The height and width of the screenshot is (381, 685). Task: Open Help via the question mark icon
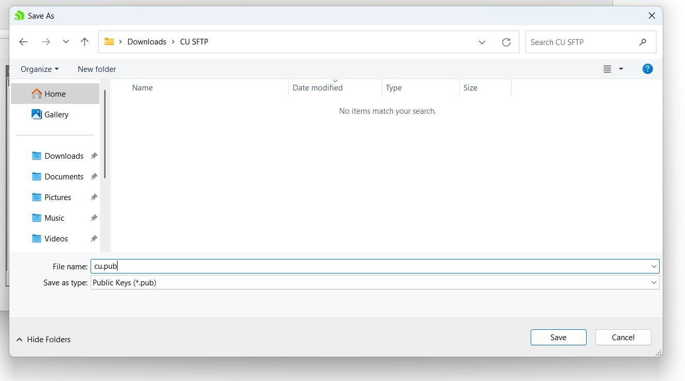pos(647,68)
